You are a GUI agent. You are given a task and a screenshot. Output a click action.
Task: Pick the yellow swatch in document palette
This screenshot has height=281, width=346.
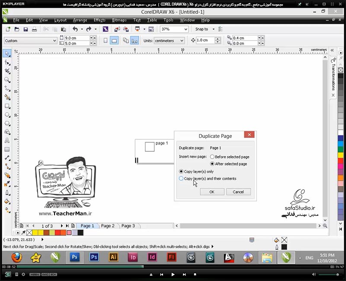(35, 233)
